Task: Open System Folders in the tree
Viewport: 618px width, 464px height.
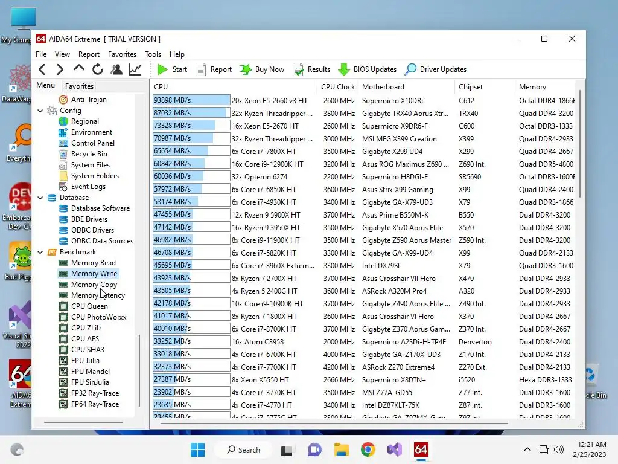Action: pos(88,176)
